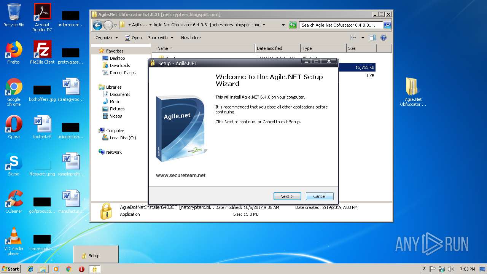The width and height of the screenshot is (487, 274).
Task: Click Next to continue Agile.NET setup
Action: click(x=287, y=196)
